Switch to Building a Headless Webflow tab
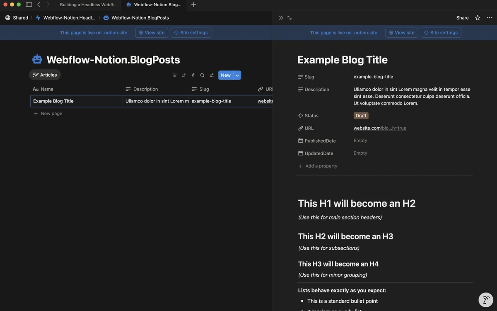Viewport: 497px width, 311px height. click(87, 5)
